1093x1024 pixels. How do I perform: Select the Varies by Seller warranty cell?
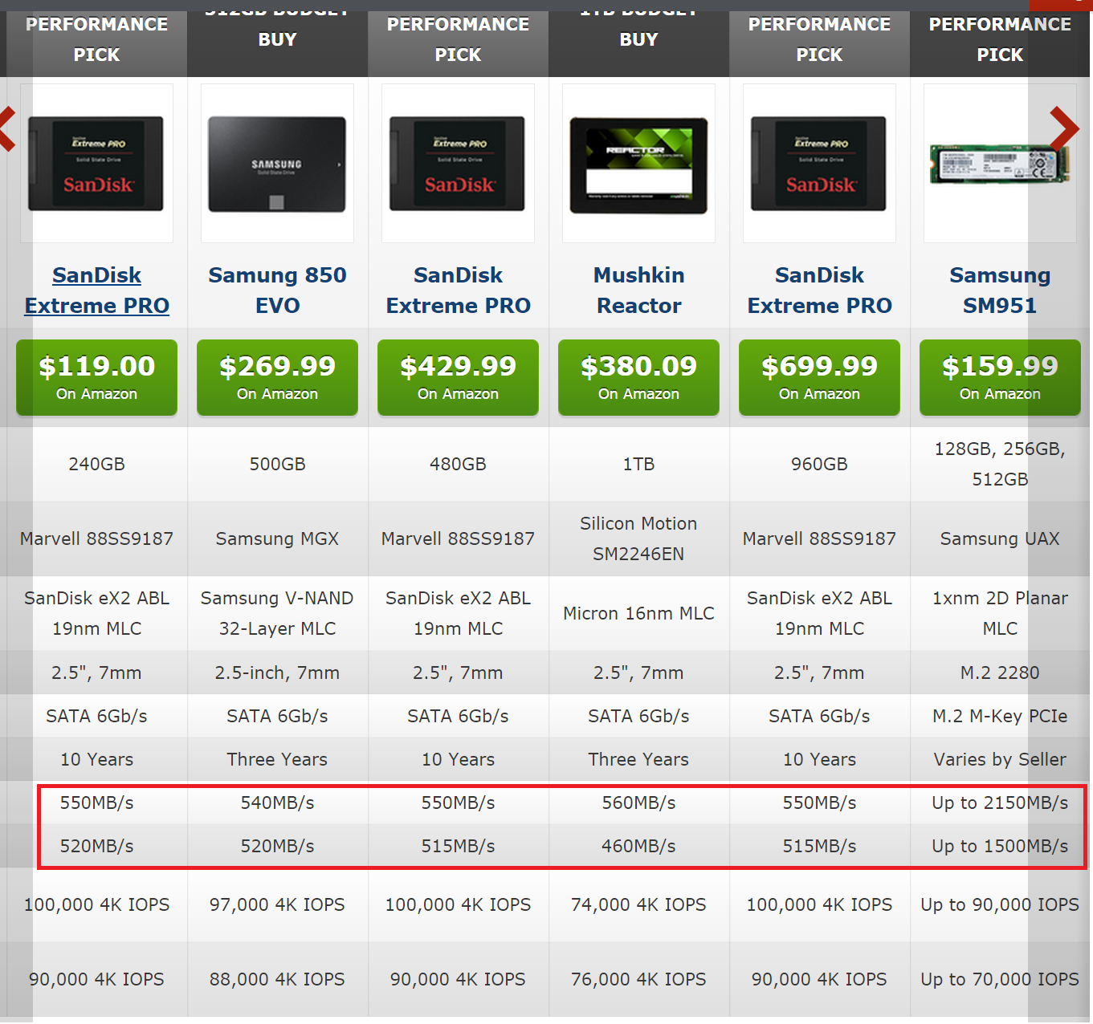pyautogui.click(x=1000, y=759)
